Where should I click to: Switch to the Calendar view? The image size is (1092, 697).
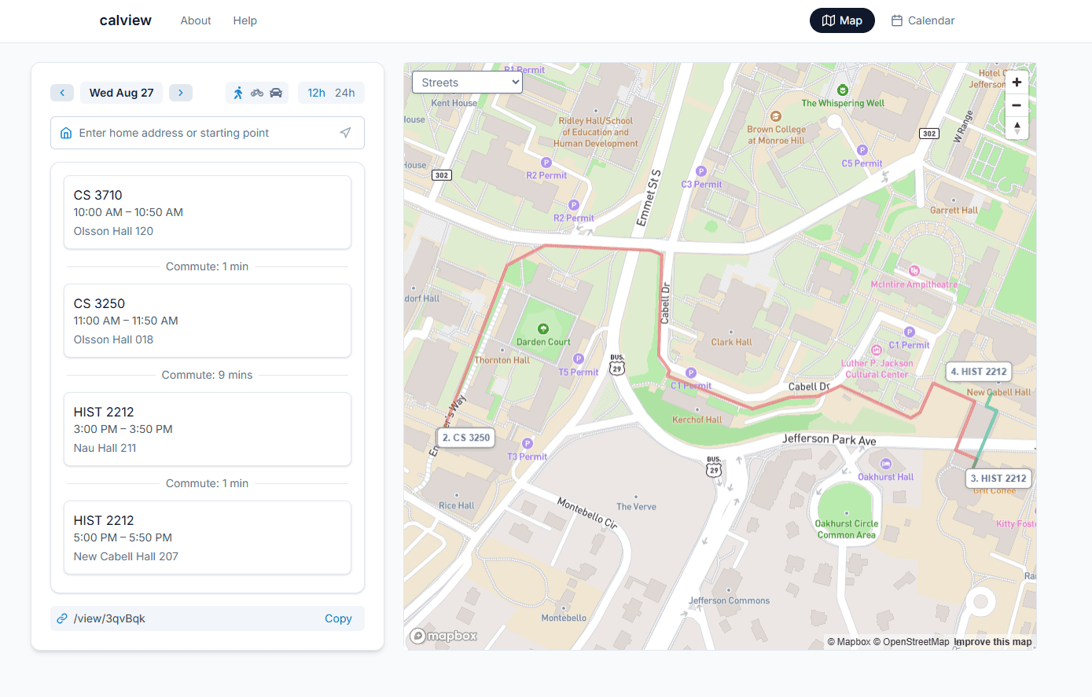click(923, 20)
